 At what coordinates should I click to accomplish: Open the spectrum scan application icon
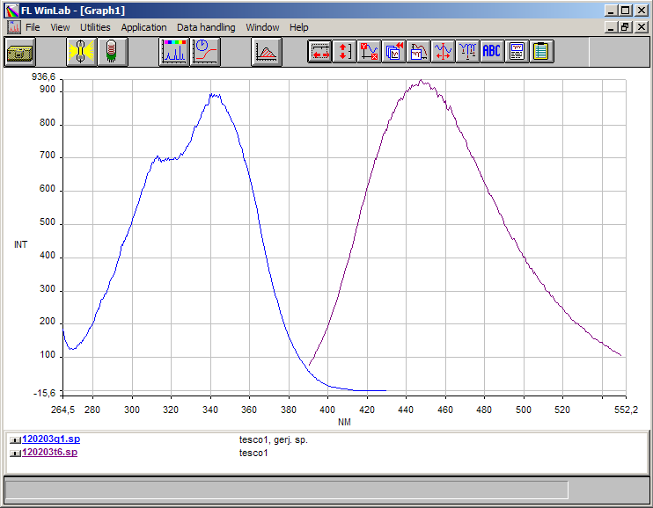click(174, 52)
